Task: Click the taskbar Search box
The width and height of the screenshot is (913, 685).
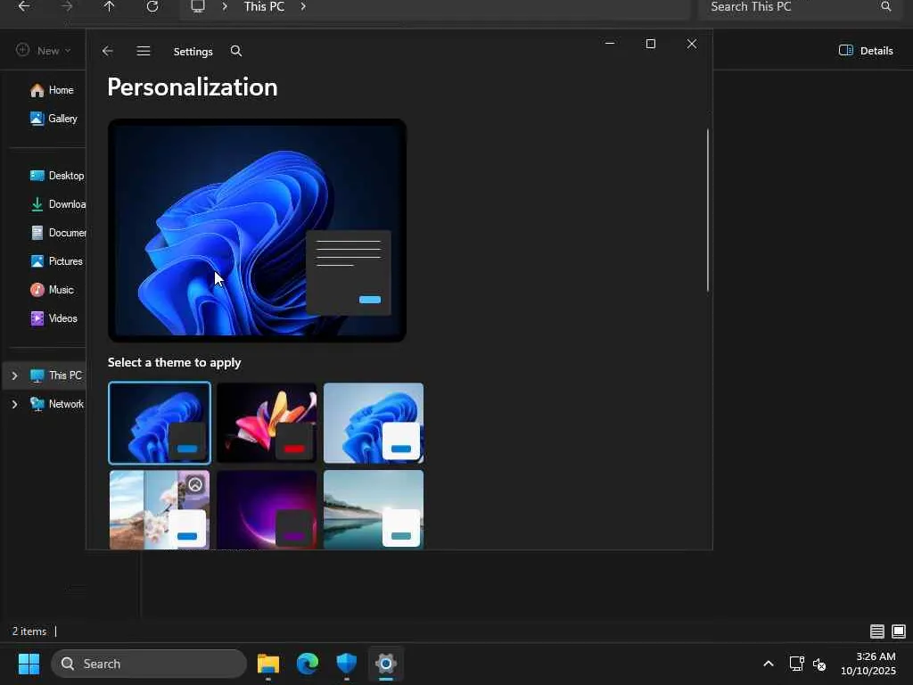Action: [x=149, y=664]
